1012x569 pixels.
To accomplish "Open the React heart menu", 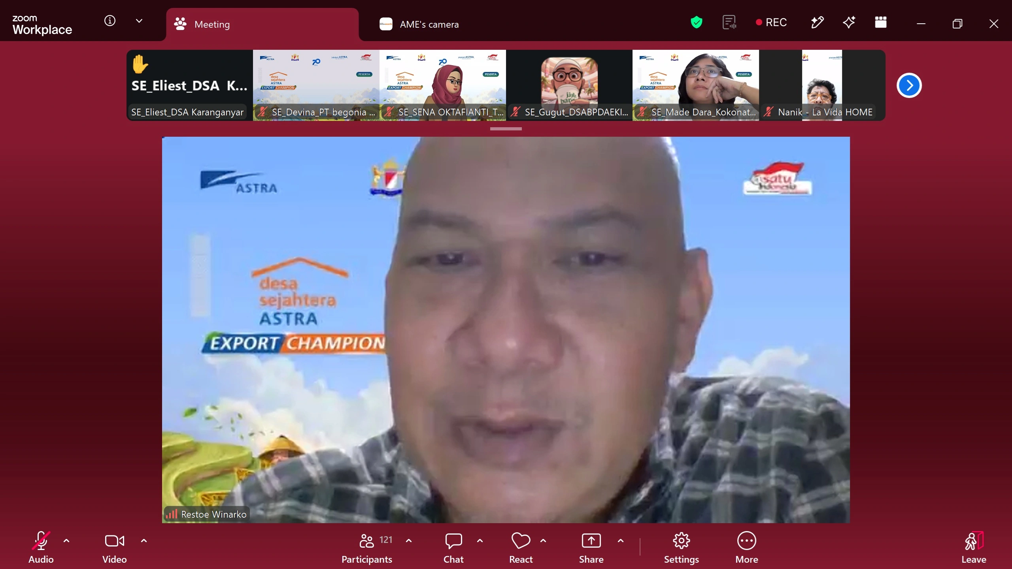I will 521,547.
